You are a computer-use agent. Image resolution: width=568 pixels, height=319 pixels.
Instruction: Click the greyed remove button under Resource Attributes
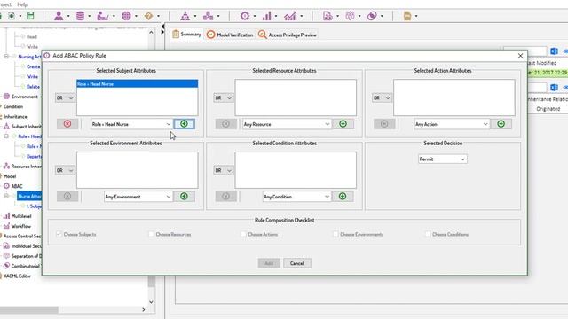click(x=225, y=124)
